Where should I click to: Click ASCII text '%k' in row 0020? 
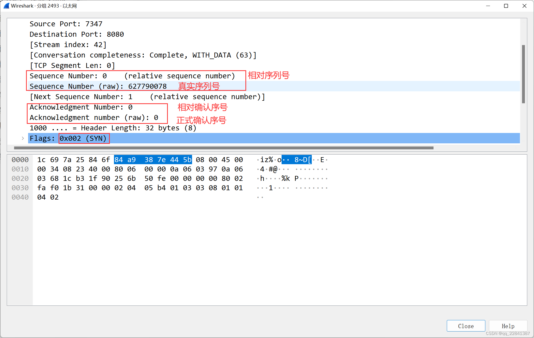click(285, 178)
